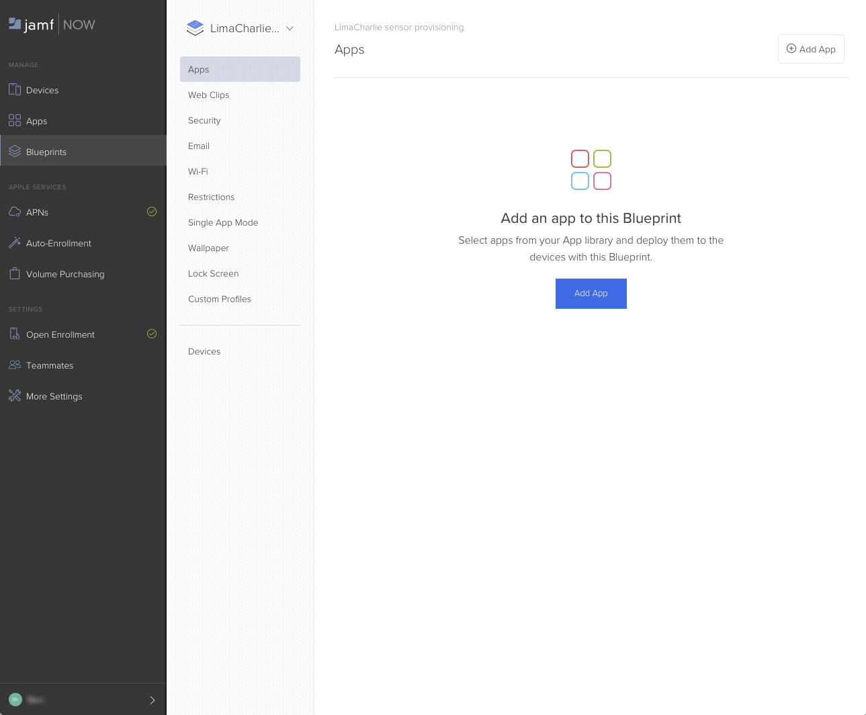Select the Blueprints layers icon
The width and height of the screenshot is (866, 715).
(15, 152)
